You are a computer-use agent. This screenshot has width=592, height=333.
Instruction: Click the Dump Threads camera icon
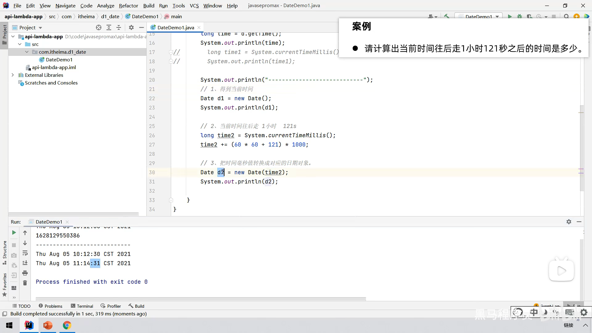coord(14,256)
